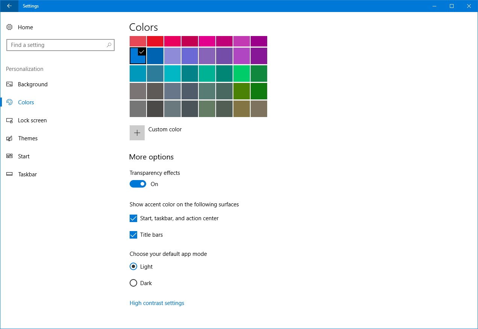
Task: Click the Taskbar icon in sidebar
Action: (x=10, y=174)
